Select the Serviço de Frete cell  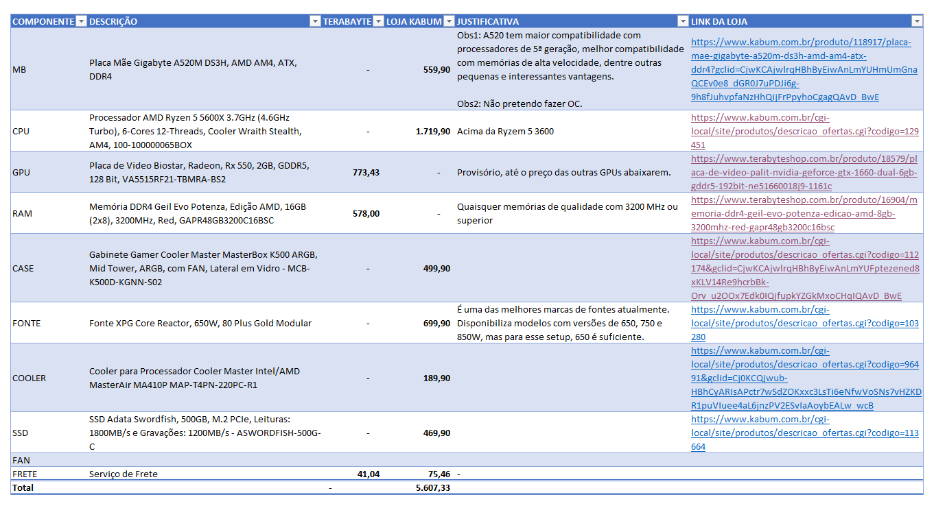pyautogui.click(x=205, y=474)
